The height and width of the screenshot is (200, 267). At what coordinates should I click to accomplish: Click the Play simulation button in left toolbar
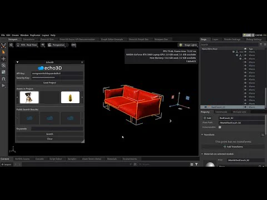3,86
